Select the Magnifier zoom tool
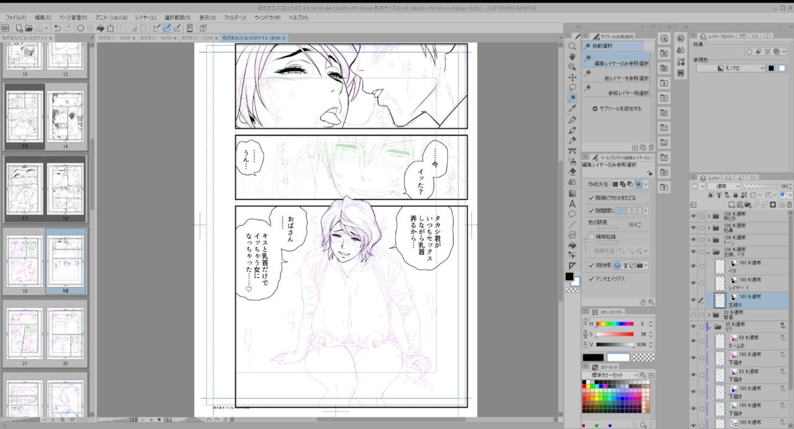The height and width of the screenshot is (429, 794). coord(572,46)
